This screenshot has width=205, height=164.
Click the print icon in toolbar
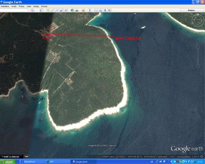click(x=100, y=10)
